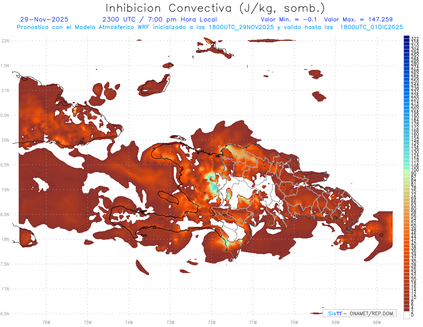Click the pale green swatch beside colorbar value 90
This screenshot has height=327, width=423.
point(406,172)
